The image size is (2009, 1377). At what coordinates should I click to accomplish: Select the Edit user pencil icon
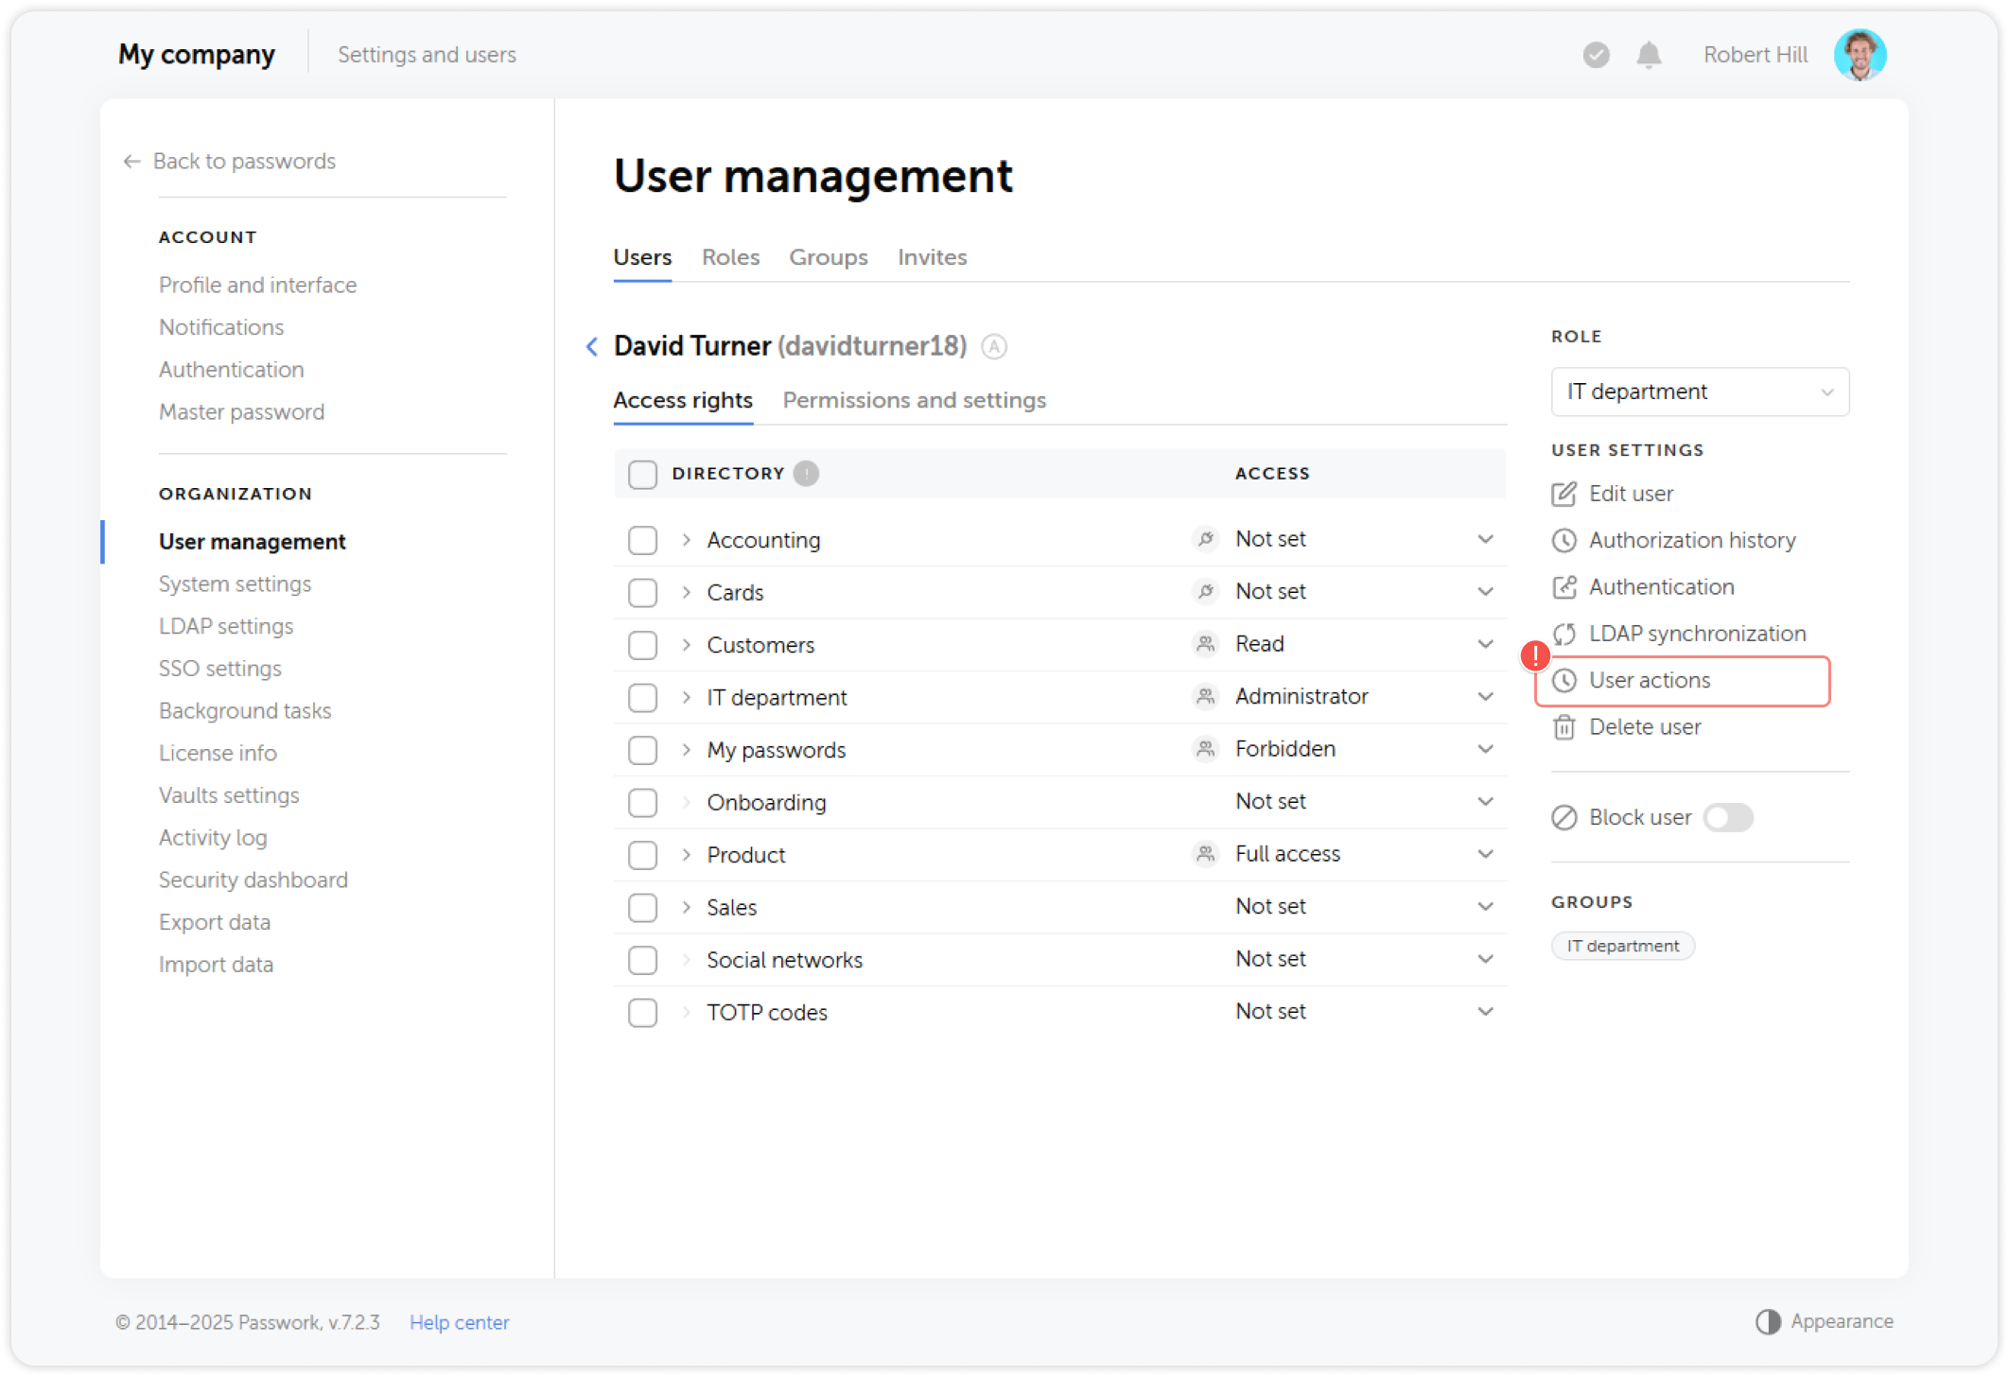tap(1564, 493)
